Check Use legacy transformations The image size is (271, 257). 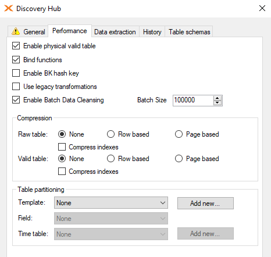click(x=16, y=87)
